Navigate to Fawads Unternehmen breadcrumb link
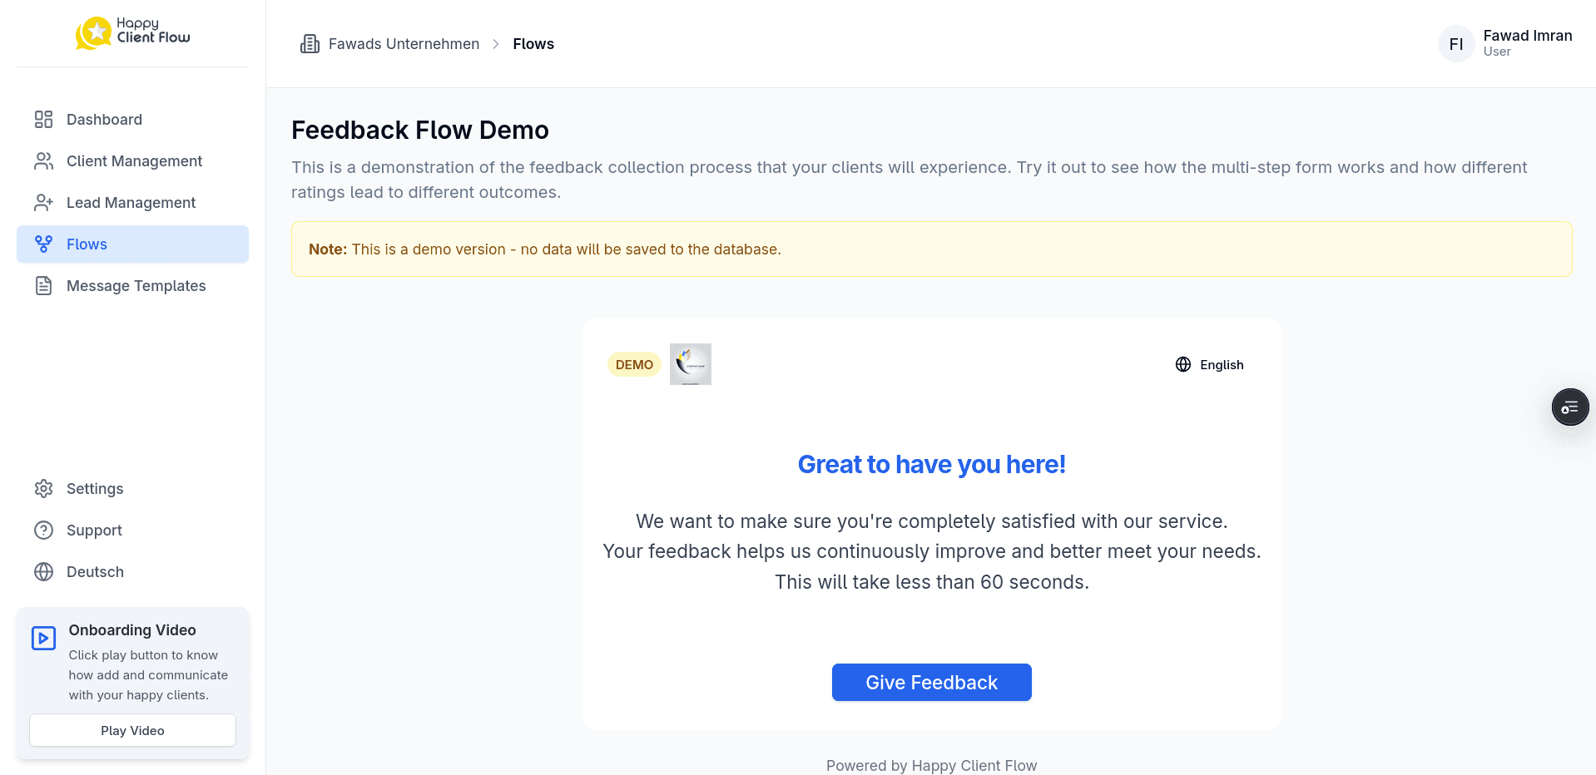Image resolution: width=1596 pixels, height=775 pixels. [x=403, y=43]
